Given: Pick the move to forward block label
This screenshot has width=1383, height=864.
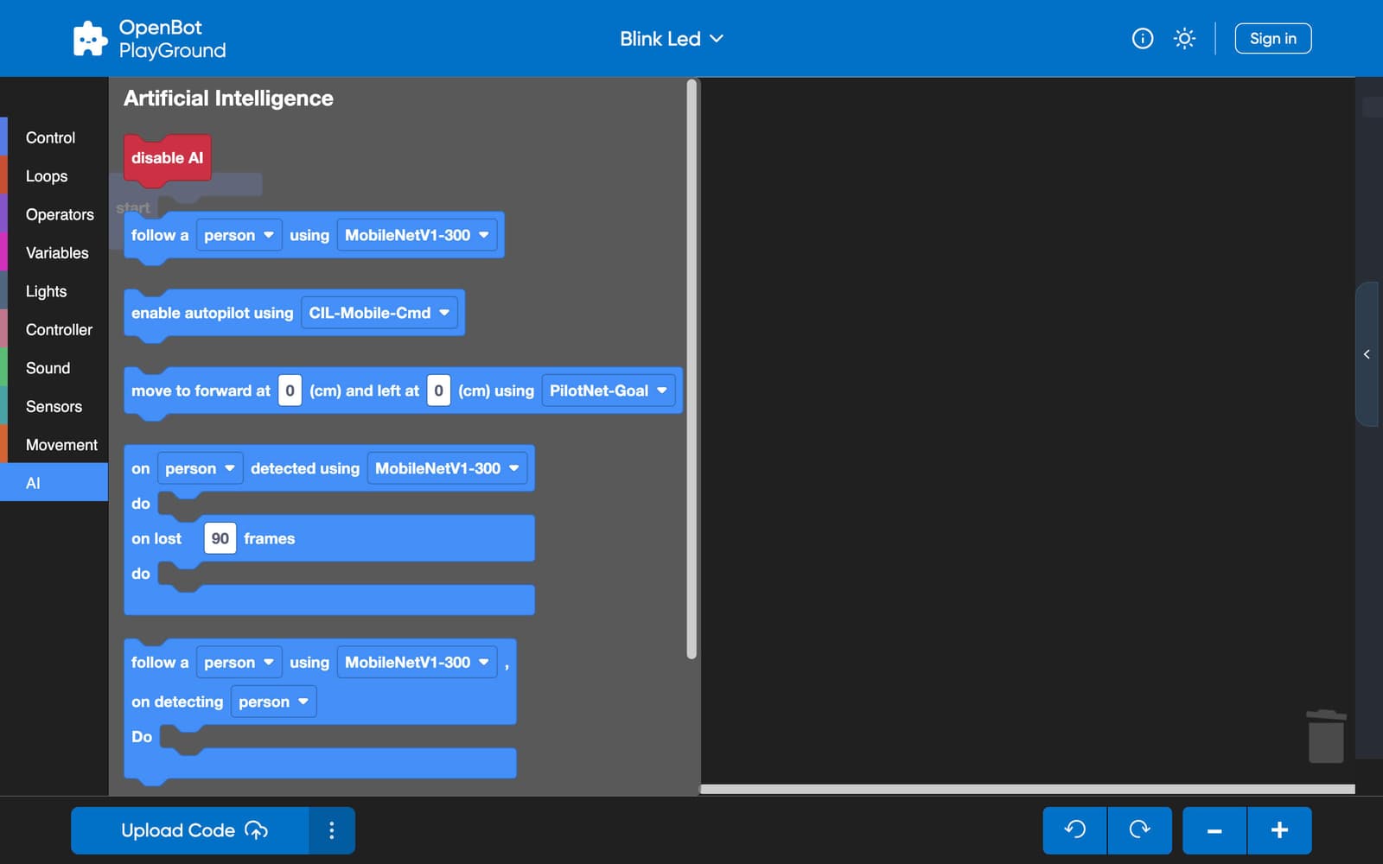Looking at the screenshot, I should point(201,391).
